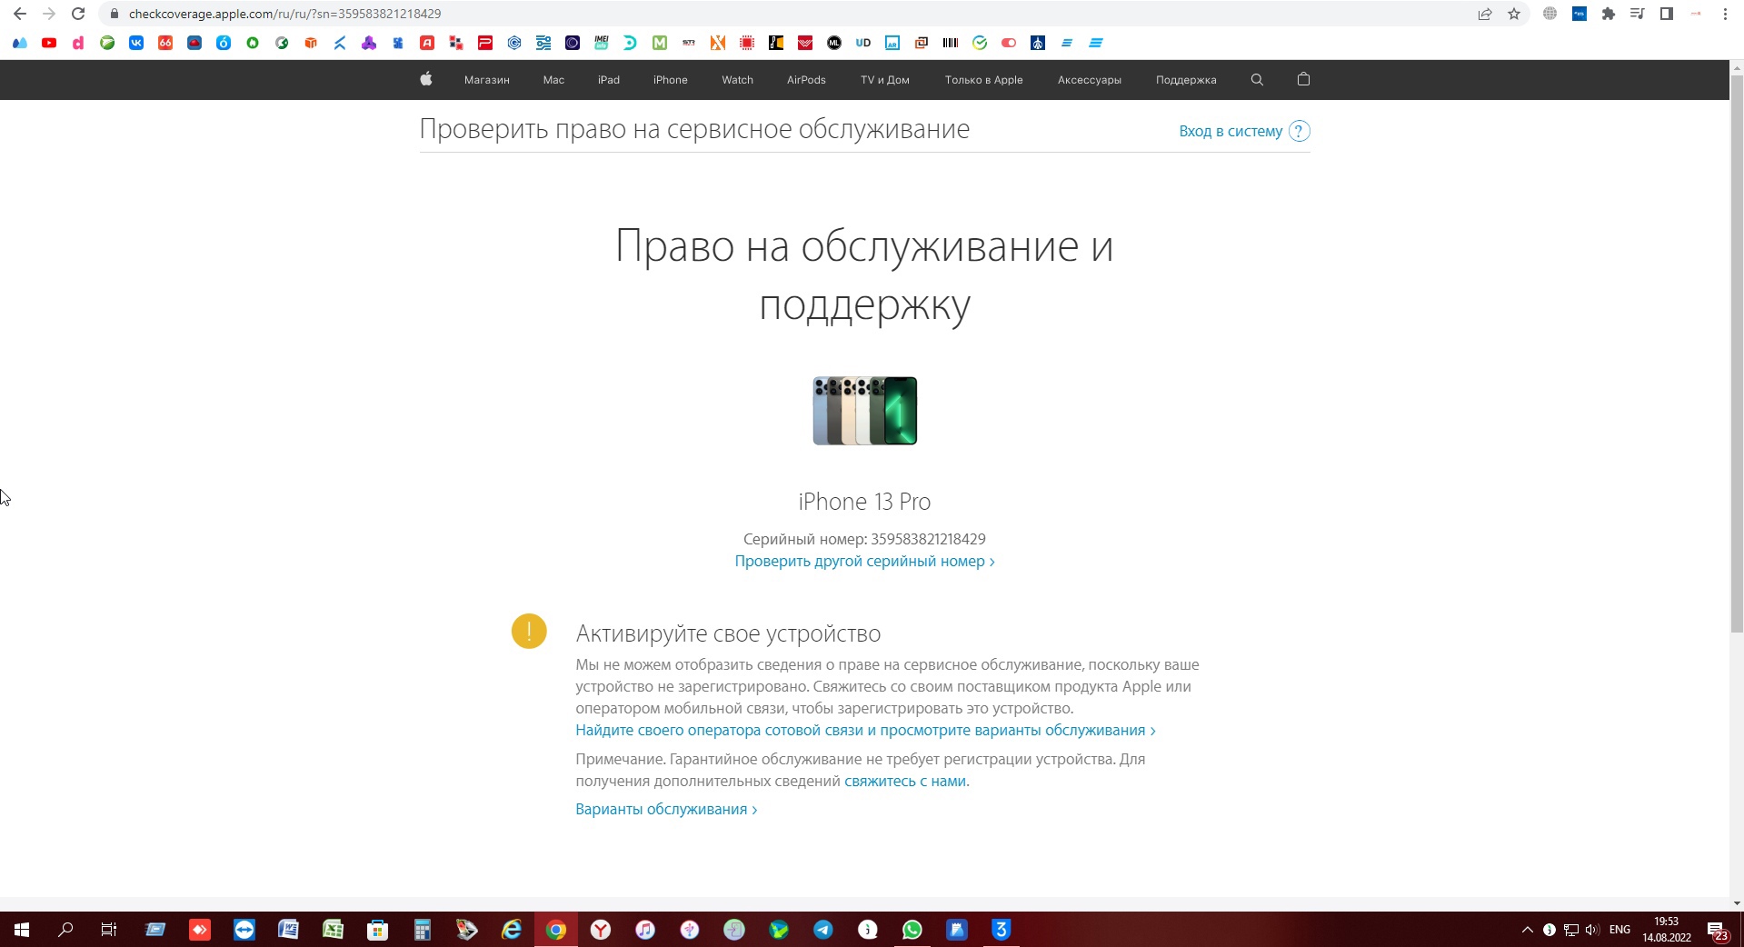
Task: Click the question mark help icon
Action: 1300,131
